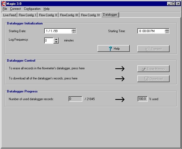182x149 pixels.
Task: Click the Erase Memory button
Action: [153, 69]
